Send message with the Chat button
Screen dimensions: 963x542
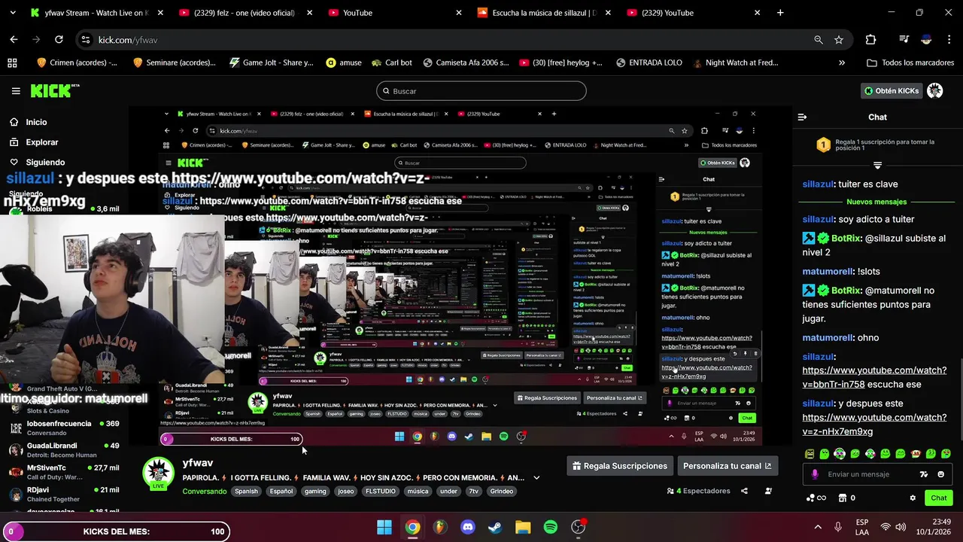tap(938, 498)
